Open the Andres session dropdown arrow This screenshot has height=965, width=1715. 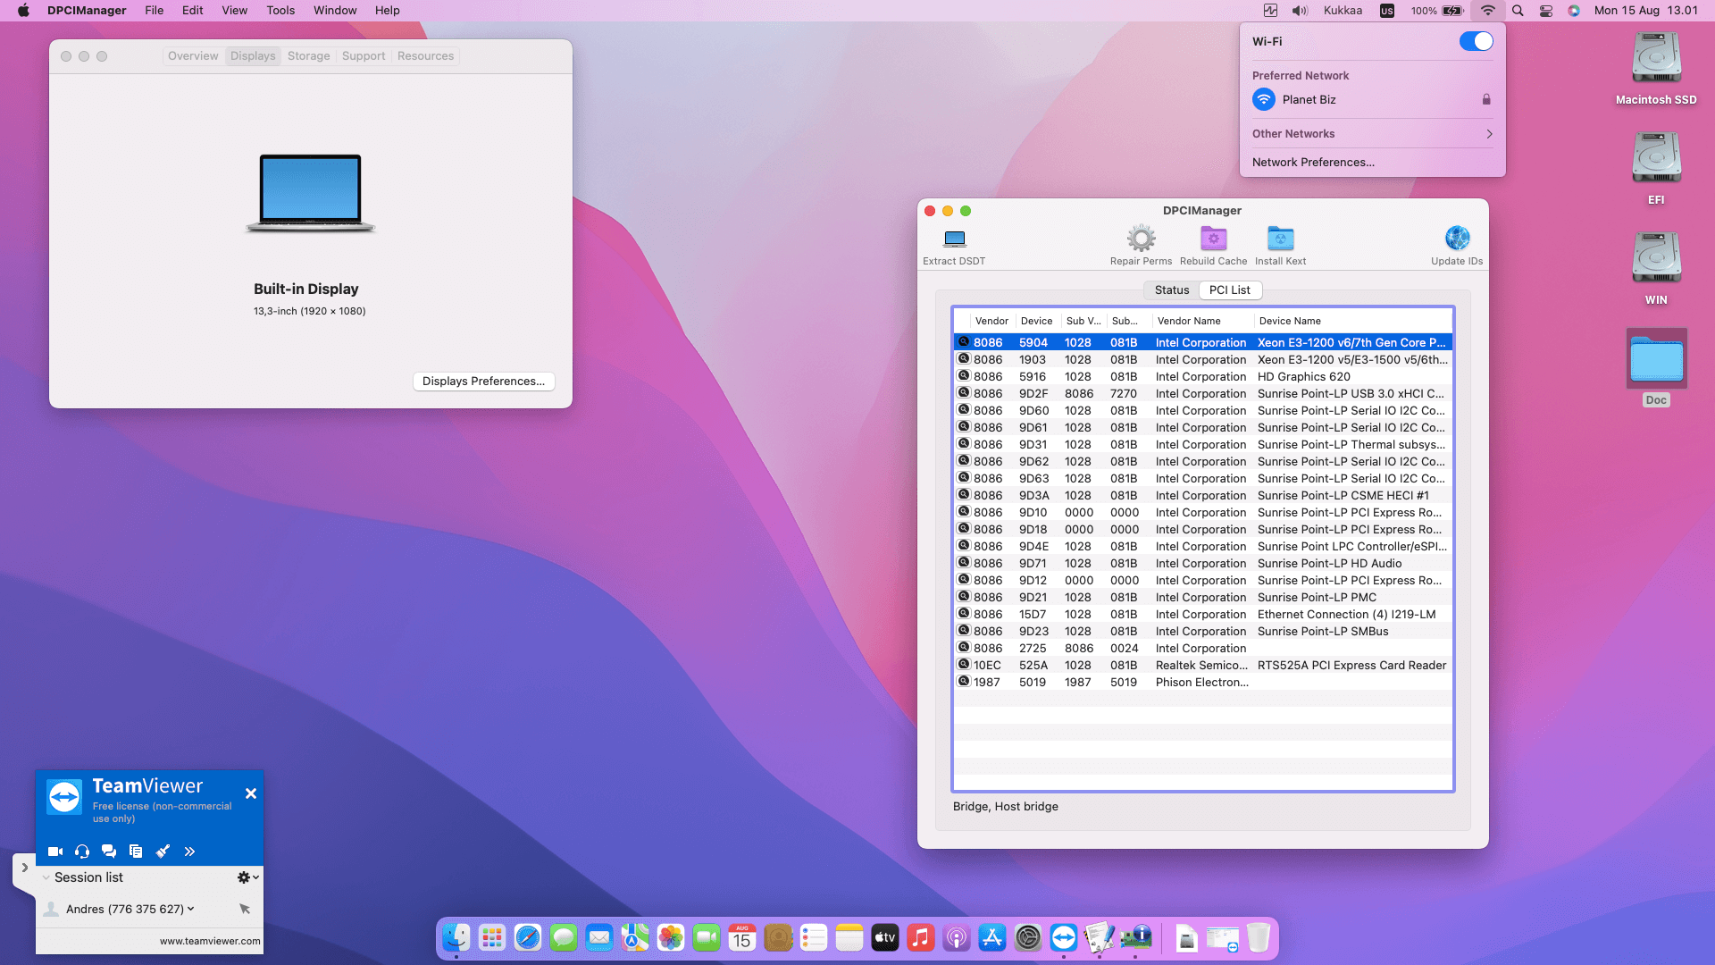click(x=191, y=909)
